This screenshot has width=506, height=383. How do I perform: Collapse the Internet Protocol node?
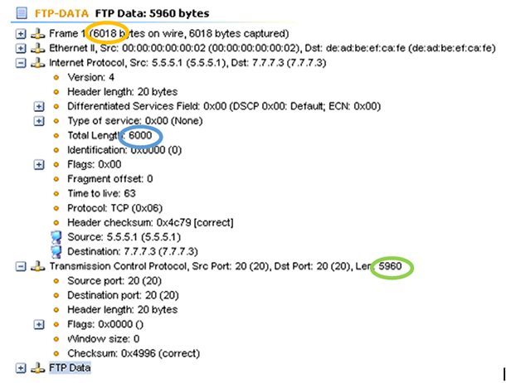pos(20,62)
